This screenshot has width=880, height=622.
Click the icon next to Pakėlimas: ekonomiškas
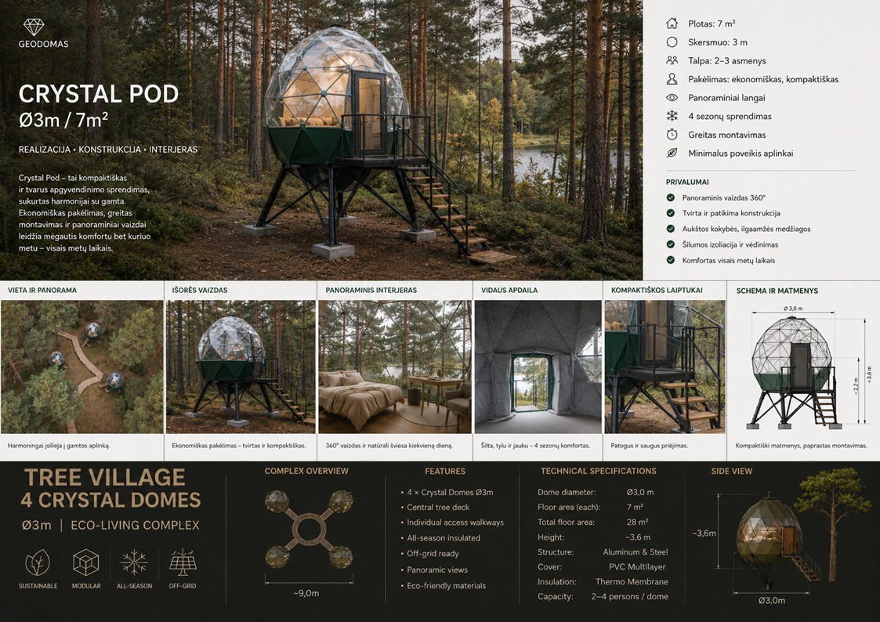[672, 79]
